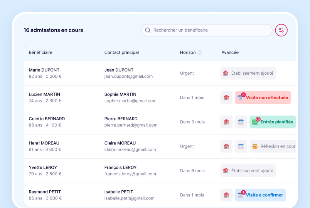Viewport: 310px width, 208px height.
Task: Click email pierre.bernard@gmail.com
Action: click(x=131, y=125)
